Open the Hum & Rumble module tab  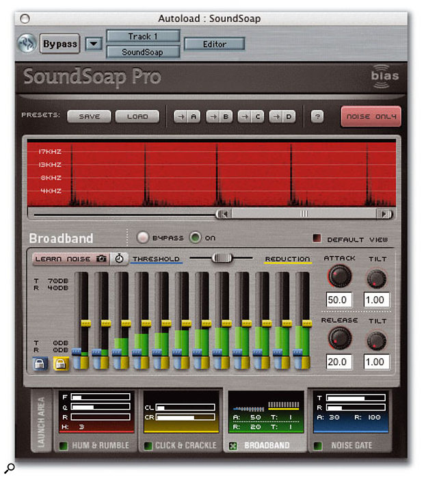pyautogui.click(x=96, y=421)
